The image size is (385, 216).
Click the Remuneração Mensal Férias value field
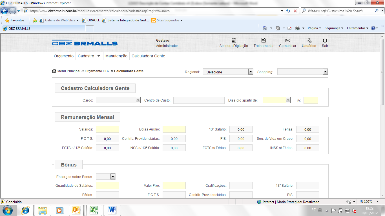pyautogui.click(x=308, y=129)
